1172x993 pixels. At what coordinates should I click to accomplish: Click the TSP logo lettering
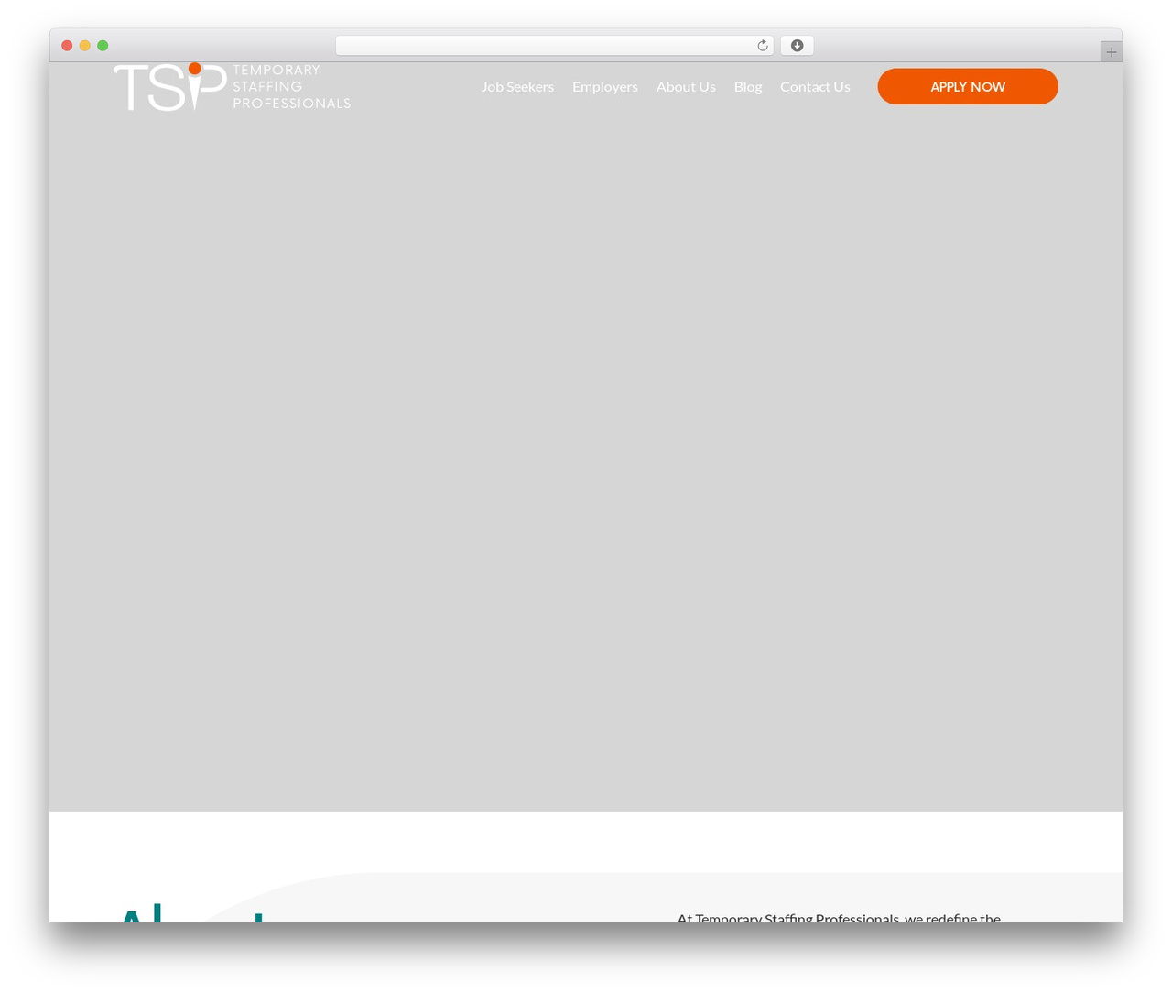(170, 87)
